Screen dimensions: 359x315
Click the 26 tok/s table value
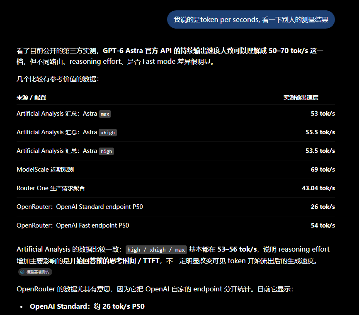coord(323,207)
